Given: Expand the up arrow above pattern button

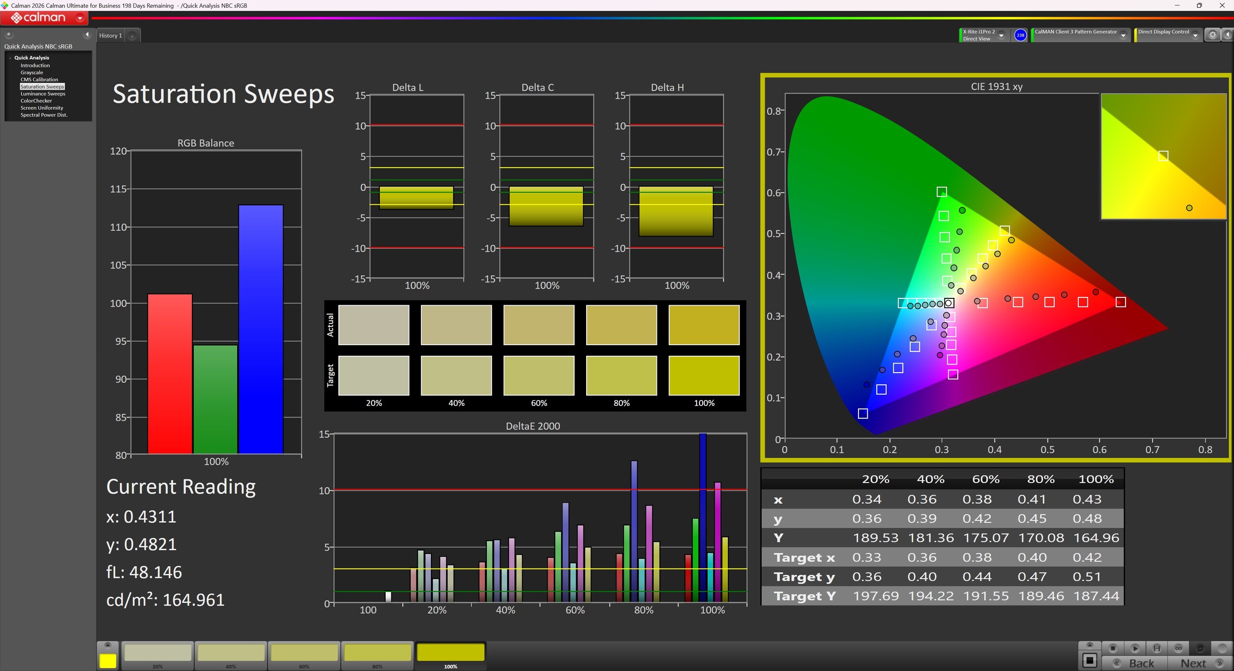Looking at the screenshot, I should click(x=1089, y=645).
